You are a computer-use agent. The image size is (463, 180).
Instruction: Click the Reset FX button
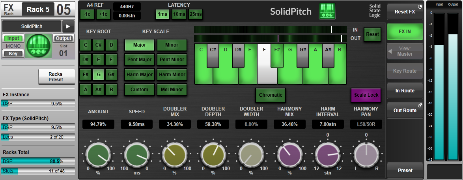pos(405,12)
